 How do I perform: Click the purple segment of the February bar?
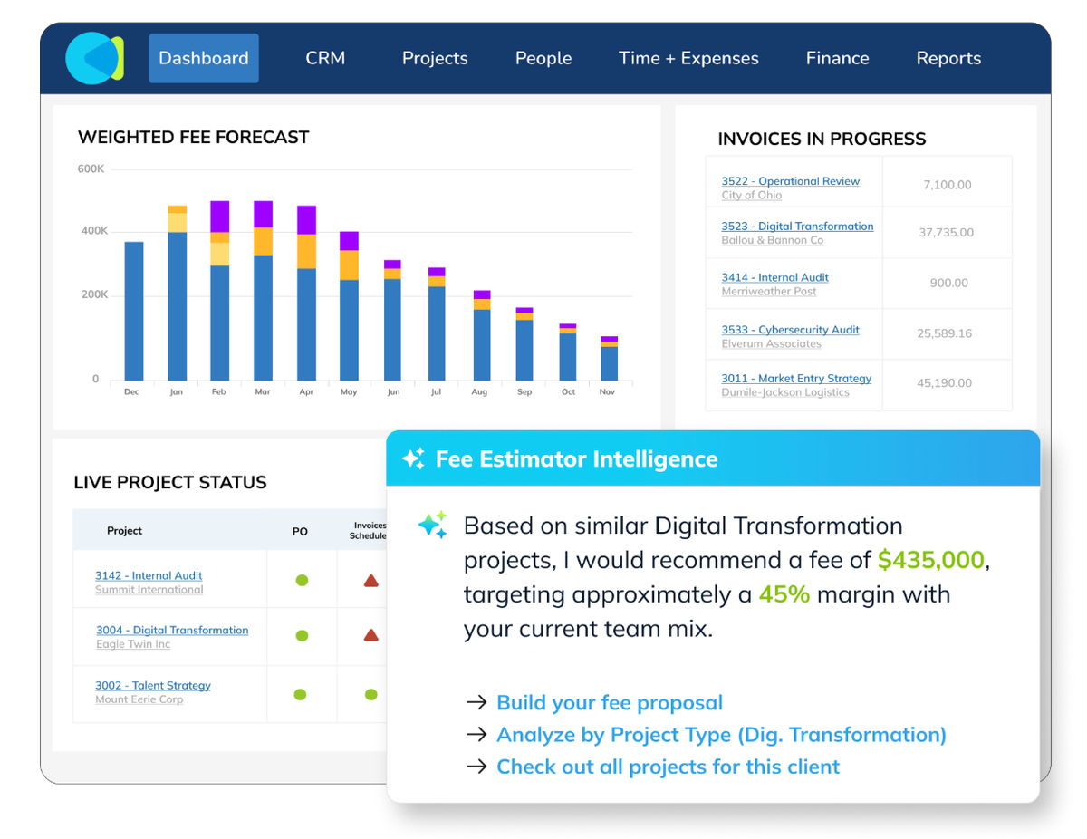click(220, 217)
